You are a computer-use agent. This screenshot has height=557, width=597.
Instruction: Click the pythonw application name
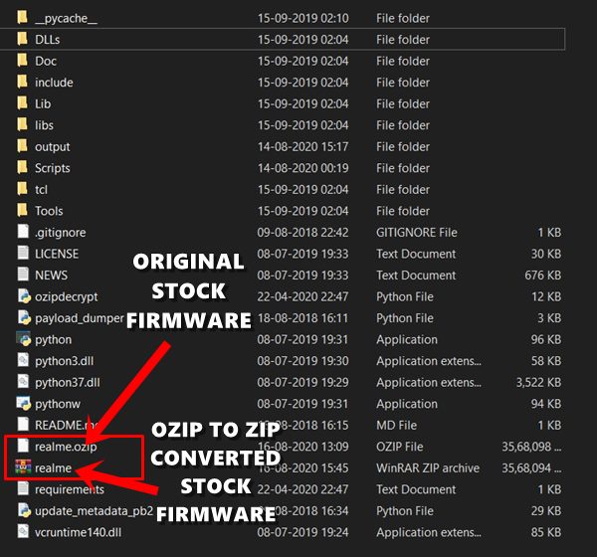point(58,404)
